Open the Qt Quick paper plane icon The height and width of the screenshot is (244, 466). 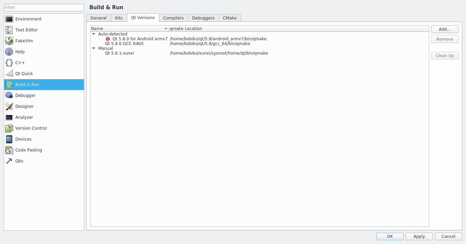tap(9, 74)
